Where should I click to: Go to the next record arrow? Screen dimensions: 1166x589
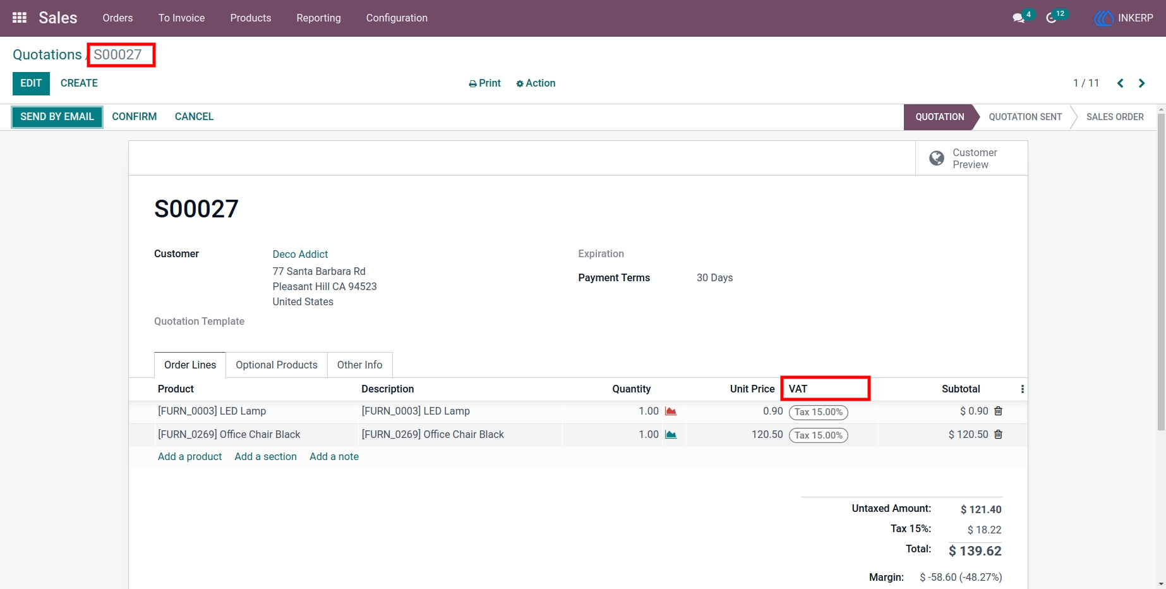tap(1142, 83)
